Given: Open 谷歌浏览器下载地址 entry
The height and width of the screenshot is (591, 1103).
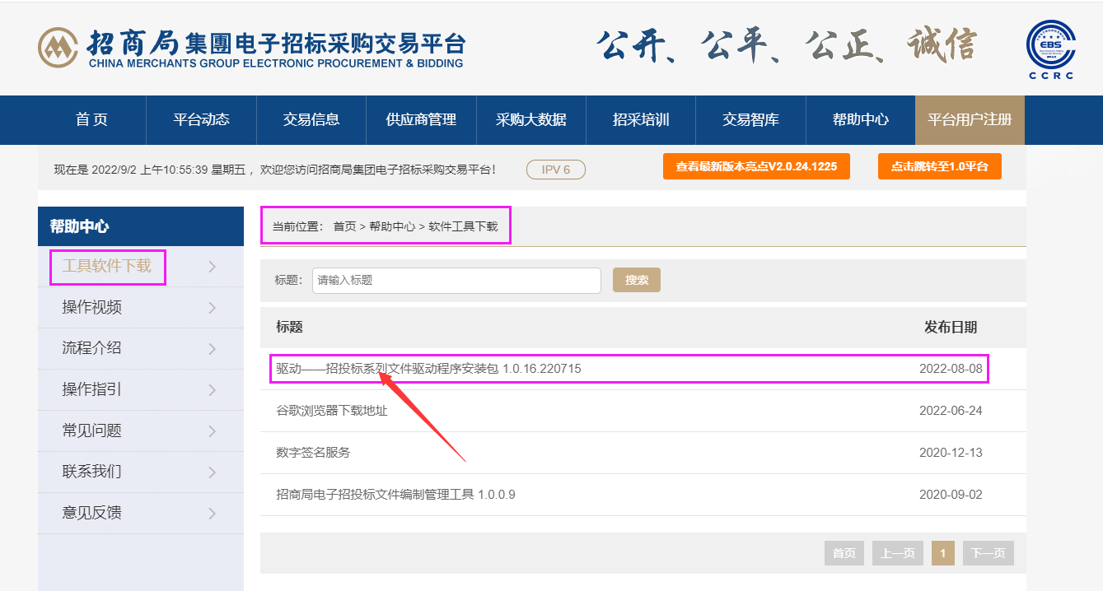Looking at the screenshot, I should pos(332,411).
